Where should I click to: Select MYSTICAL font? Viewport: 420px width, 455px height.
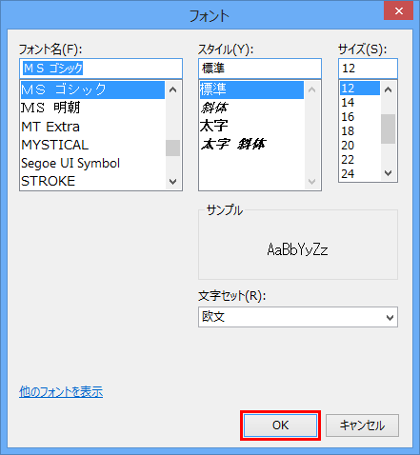pos(92,145)
